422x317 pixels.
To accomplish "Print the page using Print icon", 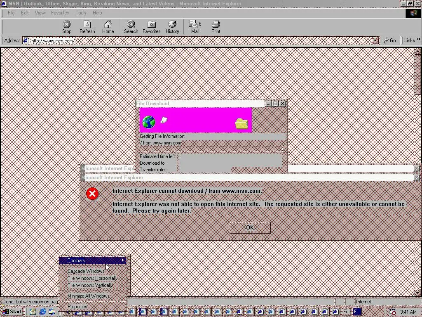I will 216,27.
